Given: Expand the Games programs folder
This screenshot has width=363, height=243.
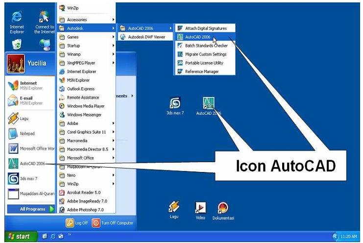Looking at the screenshot, I should (87, 37).
